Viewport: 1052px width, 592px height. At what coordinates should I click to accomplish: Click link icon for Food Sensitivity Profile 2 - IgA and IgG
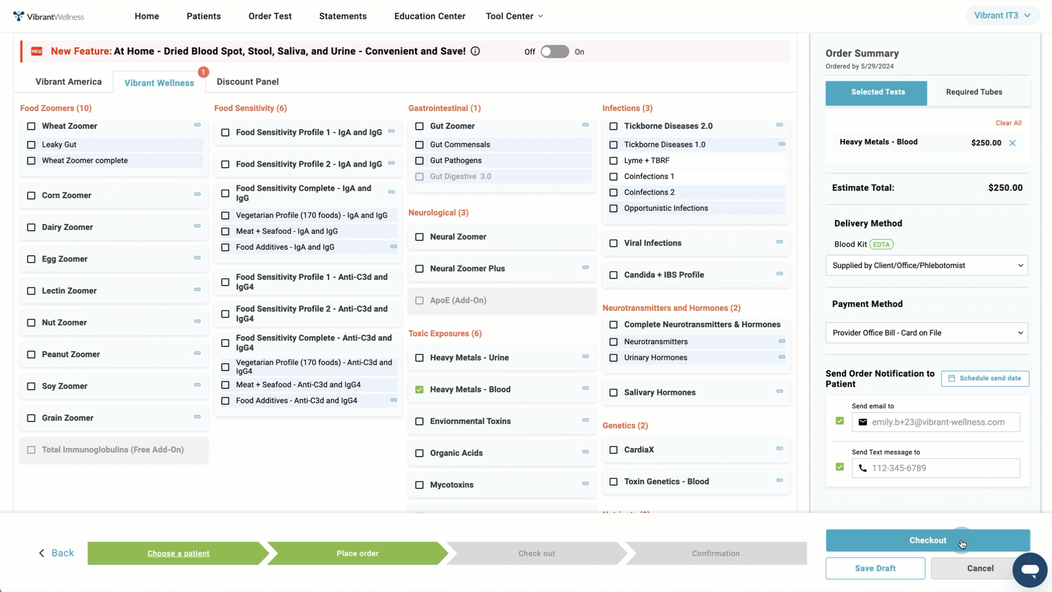pyautogui.click(x=392, y=163)
